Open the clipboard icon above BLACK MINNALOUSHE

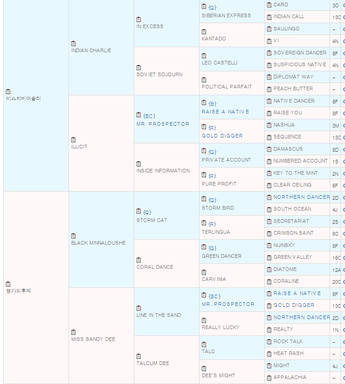(x=73, y=236)
